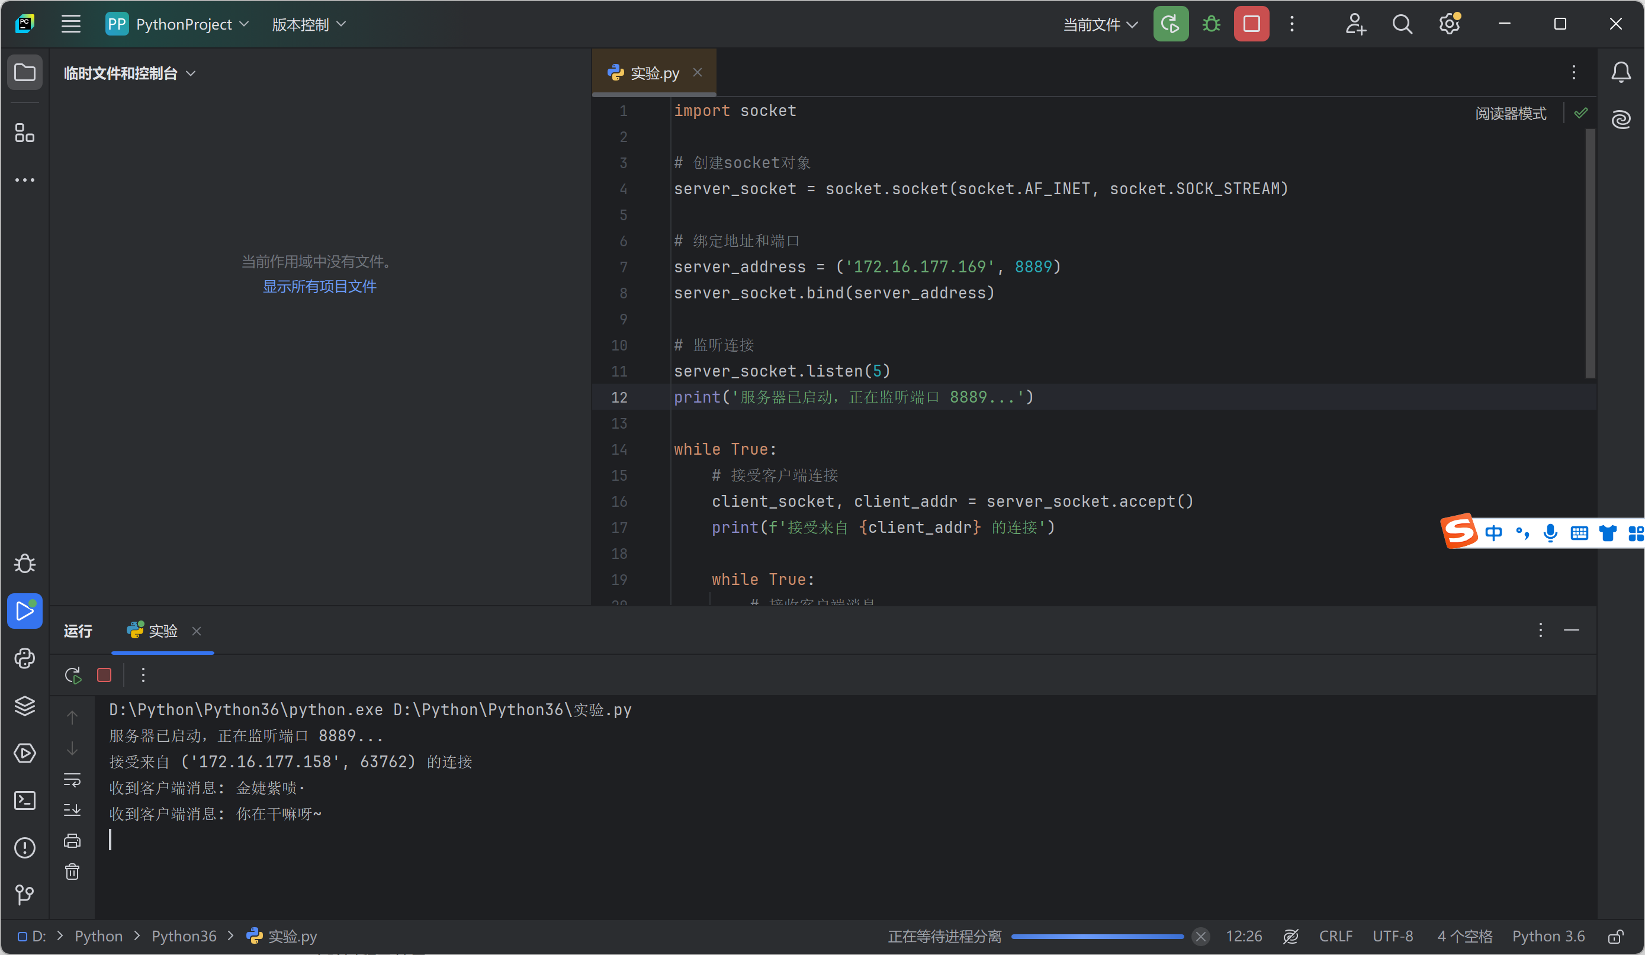Open the Git version control tool window

[24, 894]
